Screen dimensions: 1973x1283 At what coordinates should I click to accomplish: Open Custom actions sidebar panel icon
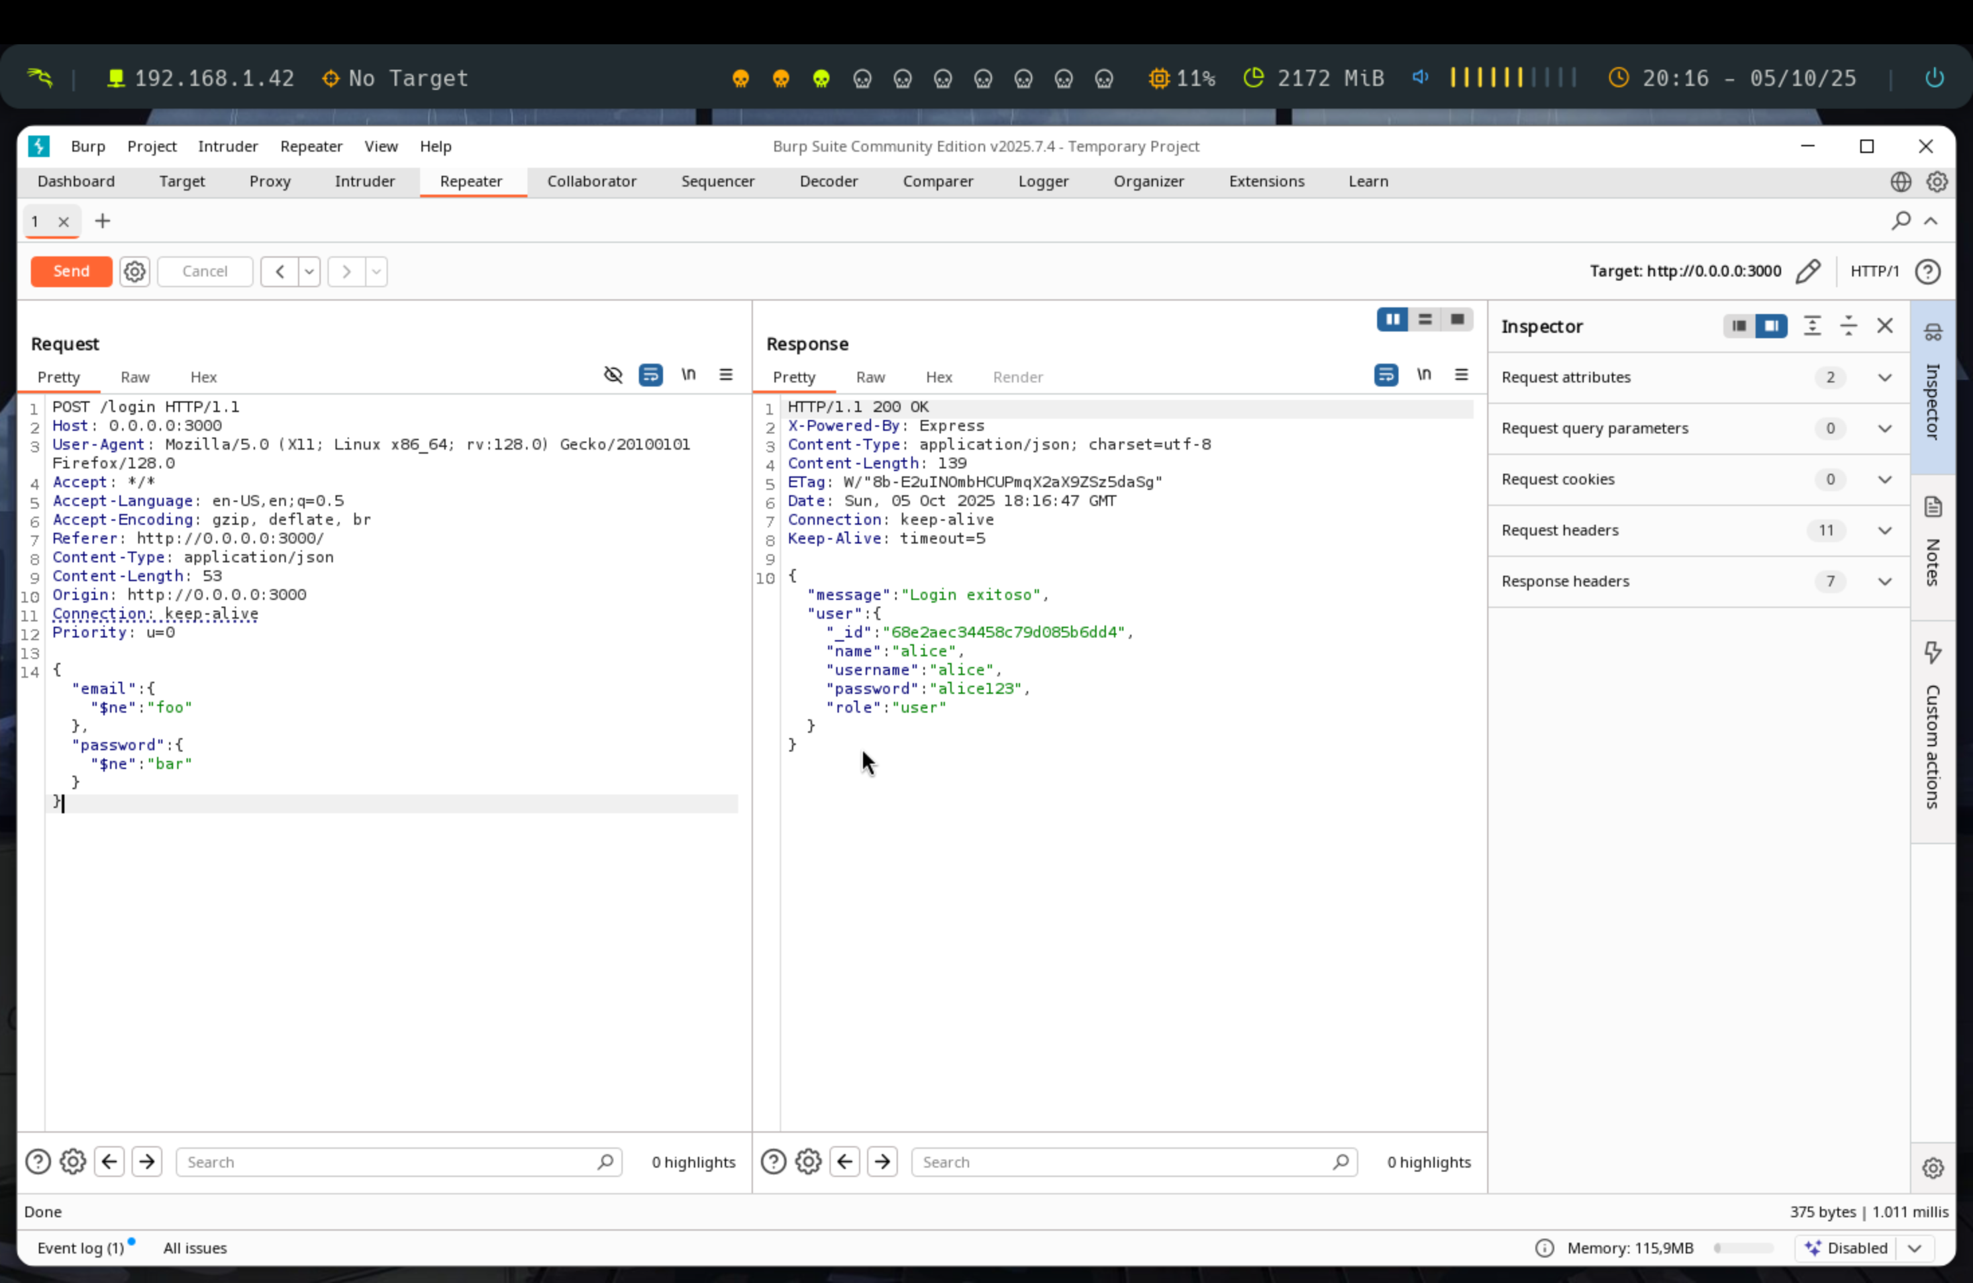click(1933, 652)
